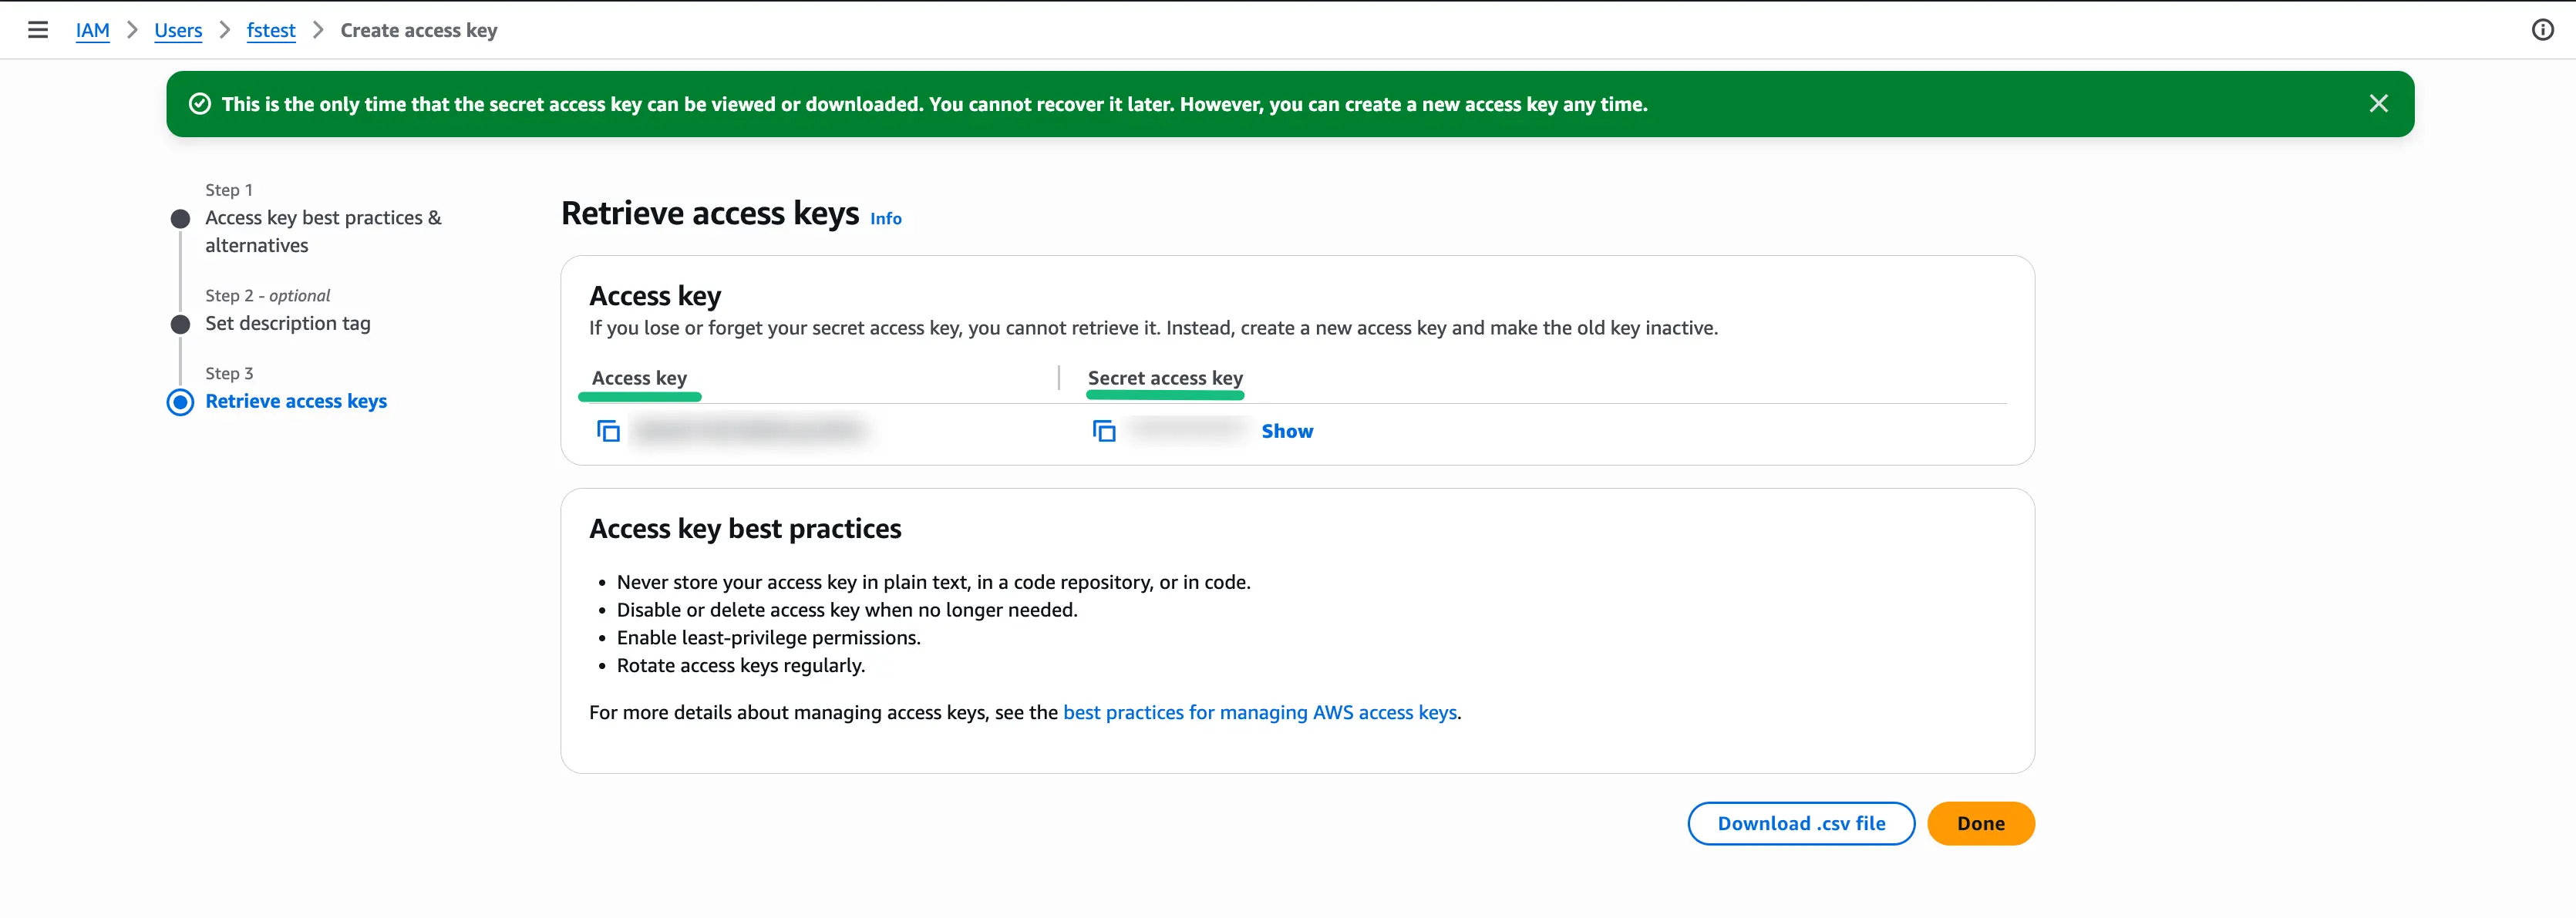Select the active Retrieve access keys step
Viewport: 2576px width, 918px height.
(296, 401)
